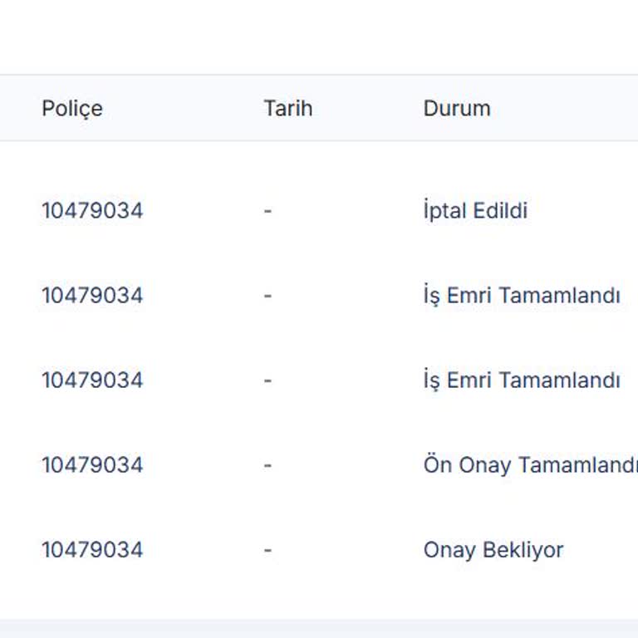Open policy 10479034 in İptal Edildi row
Viewport: 638px width, 638px height.
tap(92, 211)
